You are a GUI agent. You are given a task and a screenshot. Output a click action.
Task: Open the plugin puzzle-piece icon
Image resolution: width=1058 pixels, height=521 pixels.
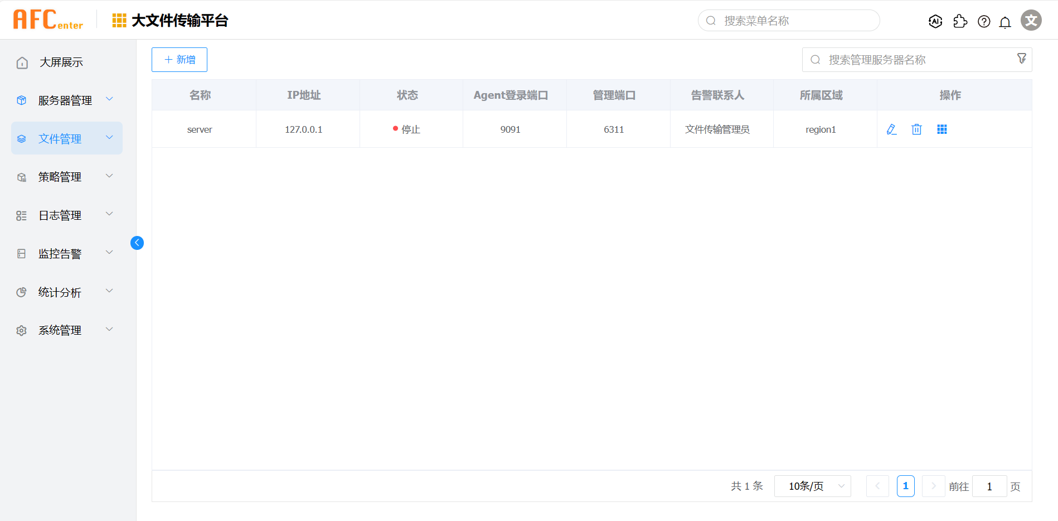[x=960, y=21]
